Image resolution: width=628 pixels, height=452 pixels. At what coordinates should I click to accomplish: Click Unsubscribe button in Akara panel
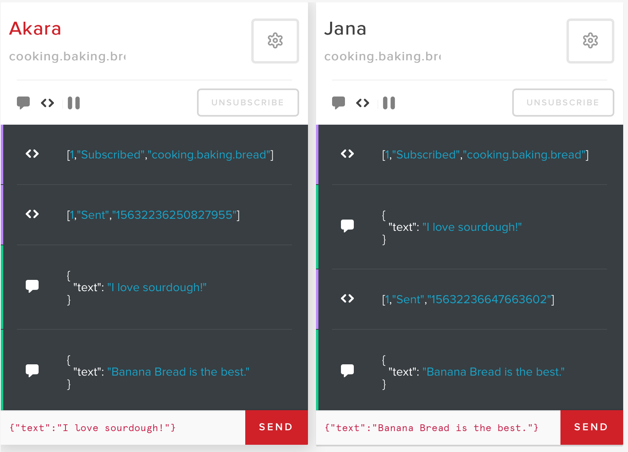point(248,103)
